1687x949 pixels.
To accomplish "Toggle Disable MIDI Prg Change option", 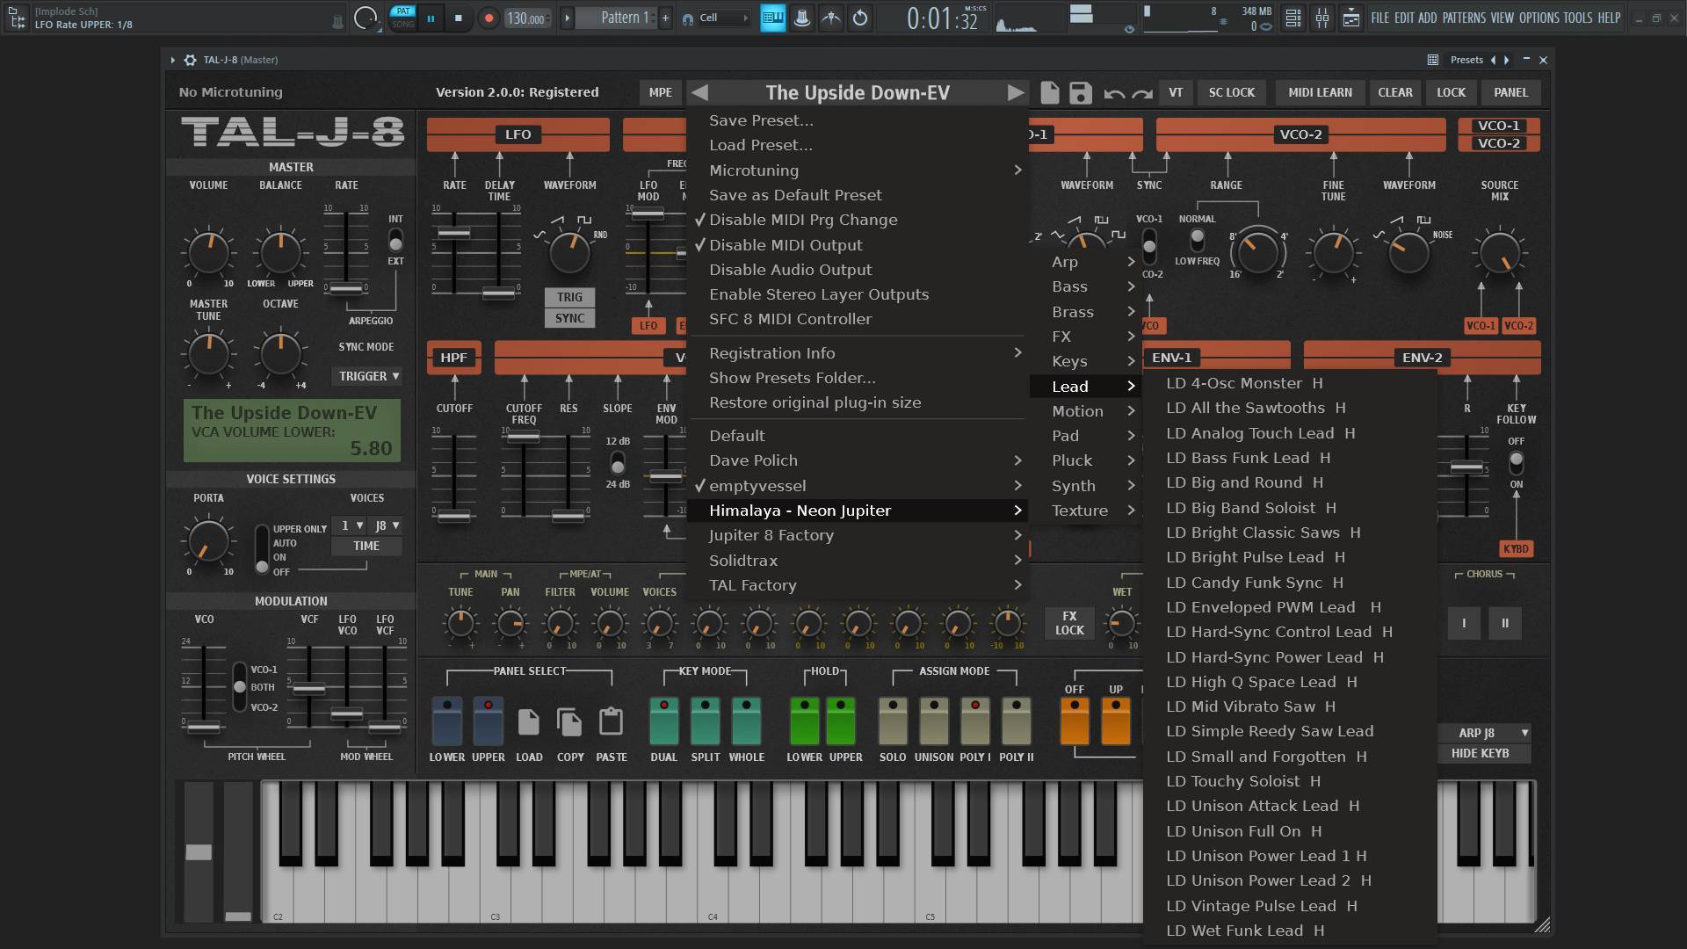I will pyautogui.click(x=858, y=220).
